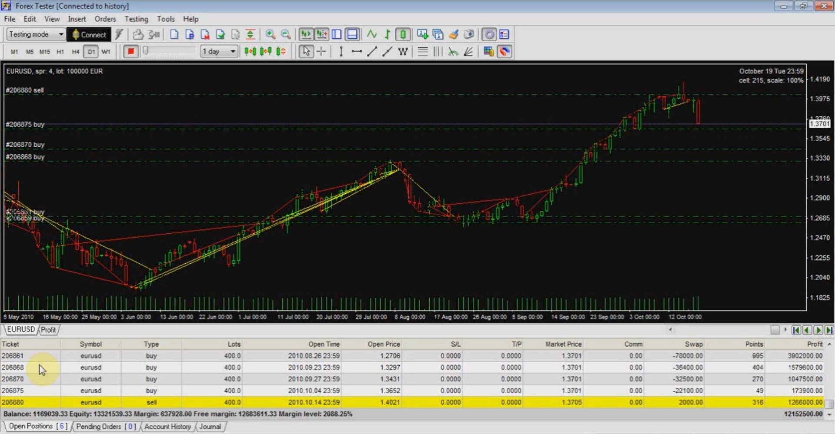Click the red stop test button

(x=130, y=51)
